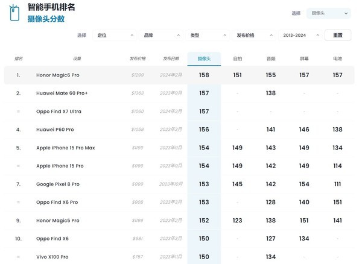362x264 pixels.
Task: Open the Honor Magic6 Pro device link
Action: [58, 75]
